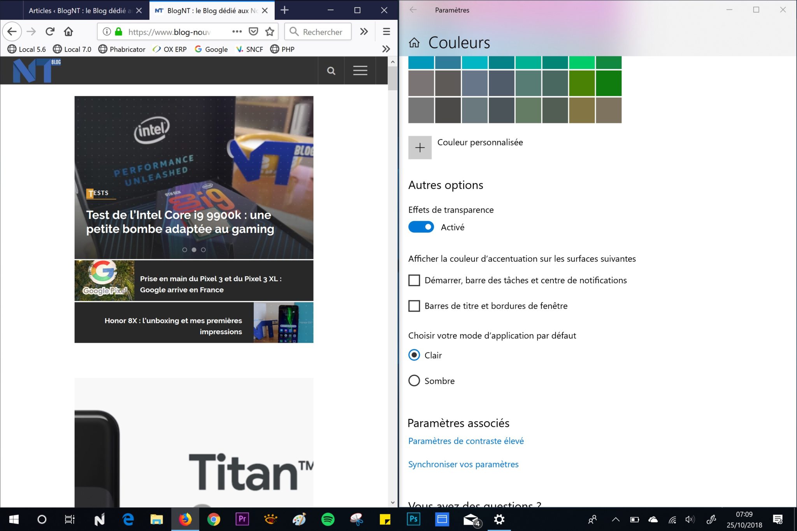Click the green secure padlock icon
The height and width of the screenshot is (531, 797).
(x=119, y=32)
